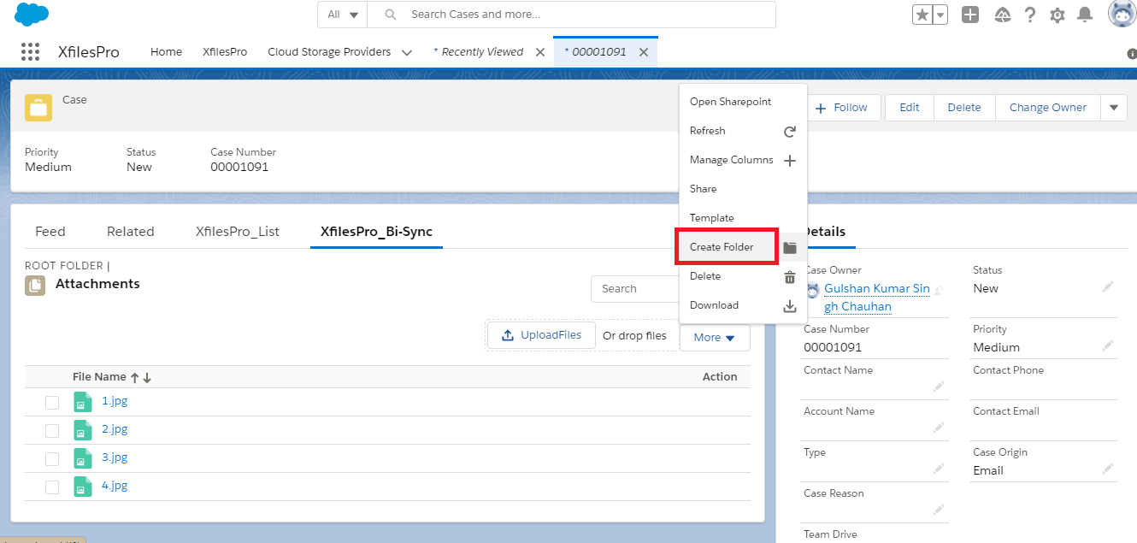1137x543 pixels.
Task: Go to the Home navigation tab
Action: pos(166,51)
